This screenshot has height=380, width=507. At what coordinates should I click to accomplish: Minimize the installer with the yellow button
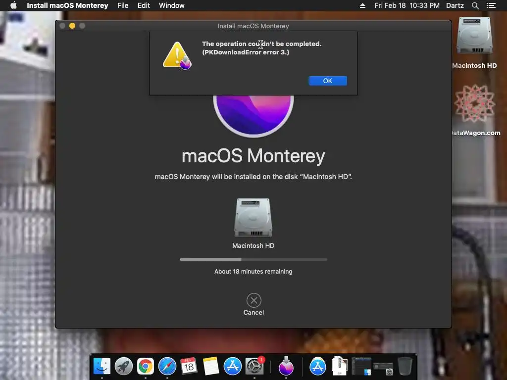coord(72,26)
